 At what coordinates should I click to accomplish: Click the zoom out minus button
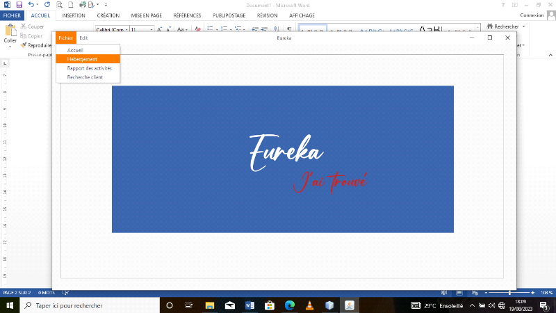486,293
